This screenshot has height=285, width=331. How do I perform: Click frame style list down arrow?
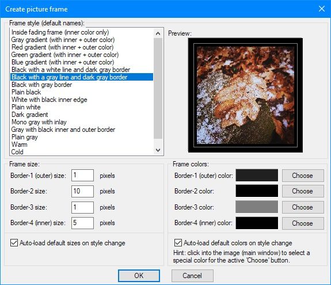click(x=158, y=150)
